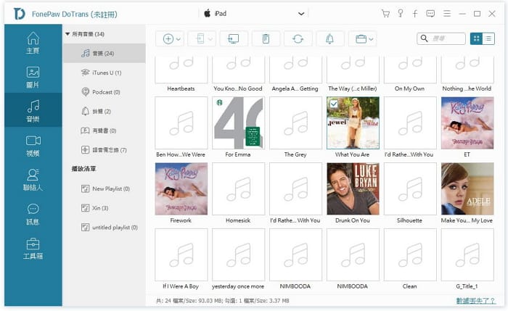Click the On My Own song title
The height and width of the screenshot is (311, 508).
click(409, 88)
